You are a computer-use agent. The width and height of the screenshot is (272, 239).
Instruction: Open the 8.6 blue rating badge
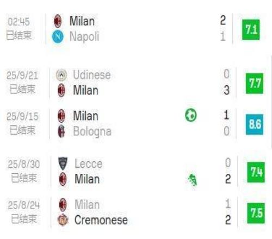pyautogui.click(x=255, y=124)
